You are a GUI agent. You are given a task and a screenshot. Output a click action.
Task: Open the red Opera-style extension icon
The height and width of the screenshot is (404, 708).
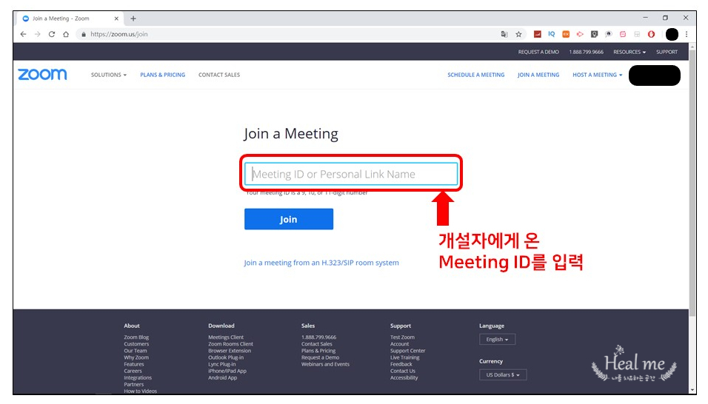click(x=651, y=34)
